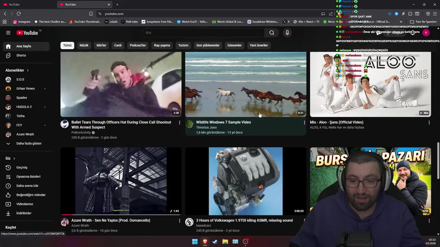Open the Spadev channel subscription
Image resolution: width=440 pixels, height=247 pixels.
(26, 98)
